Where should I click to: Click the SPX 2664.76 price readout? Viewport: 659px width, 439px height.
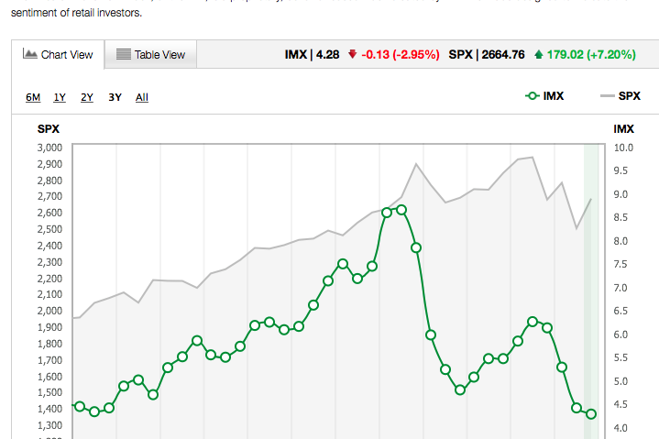487,55
